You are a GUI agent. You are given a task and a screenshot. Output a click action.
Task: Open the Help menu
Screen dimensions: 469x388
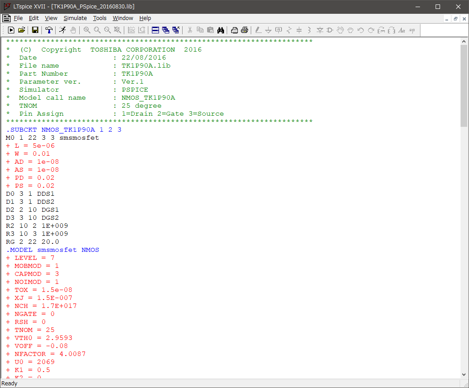click(x=145, y=18)
